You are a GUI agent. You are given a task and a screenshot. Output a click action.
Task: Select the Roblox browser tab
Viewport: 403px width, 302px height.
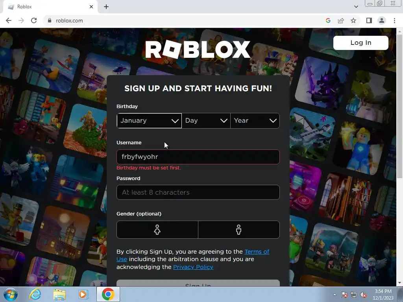[x=50, y=7]
